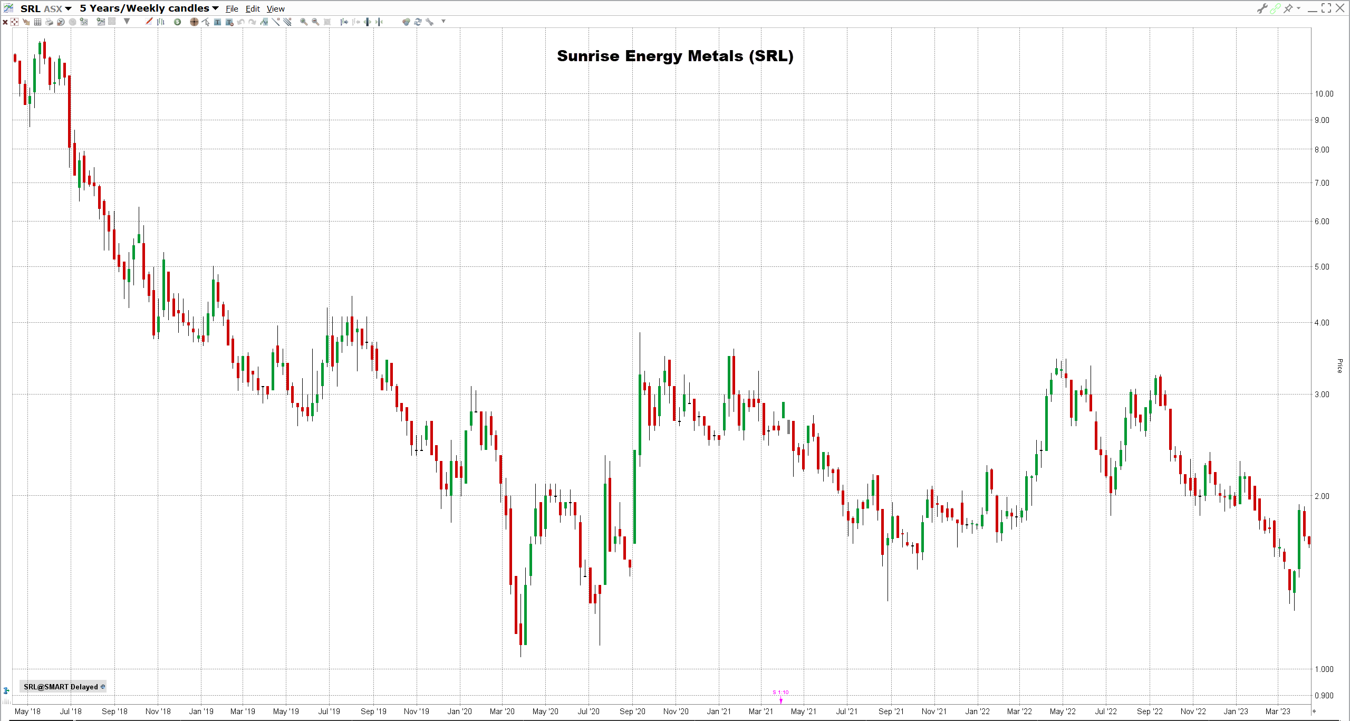Click the chart template icon with green plus

click(x=101, y=22)
